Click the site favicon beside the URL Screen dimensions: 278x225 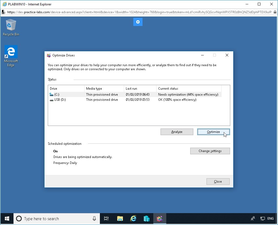pos(3,12)
